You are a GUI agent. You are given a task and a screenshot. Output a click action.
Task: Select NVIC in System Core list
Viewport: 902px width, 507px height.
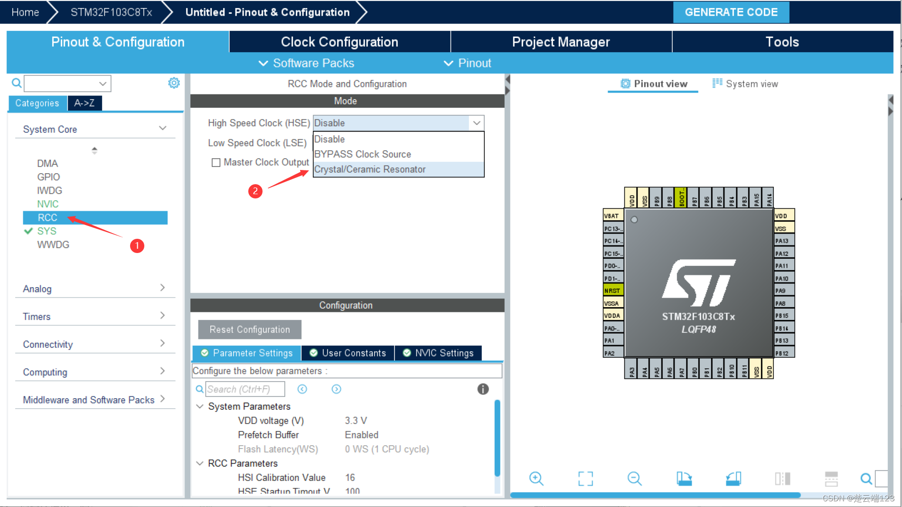point(47,204)
